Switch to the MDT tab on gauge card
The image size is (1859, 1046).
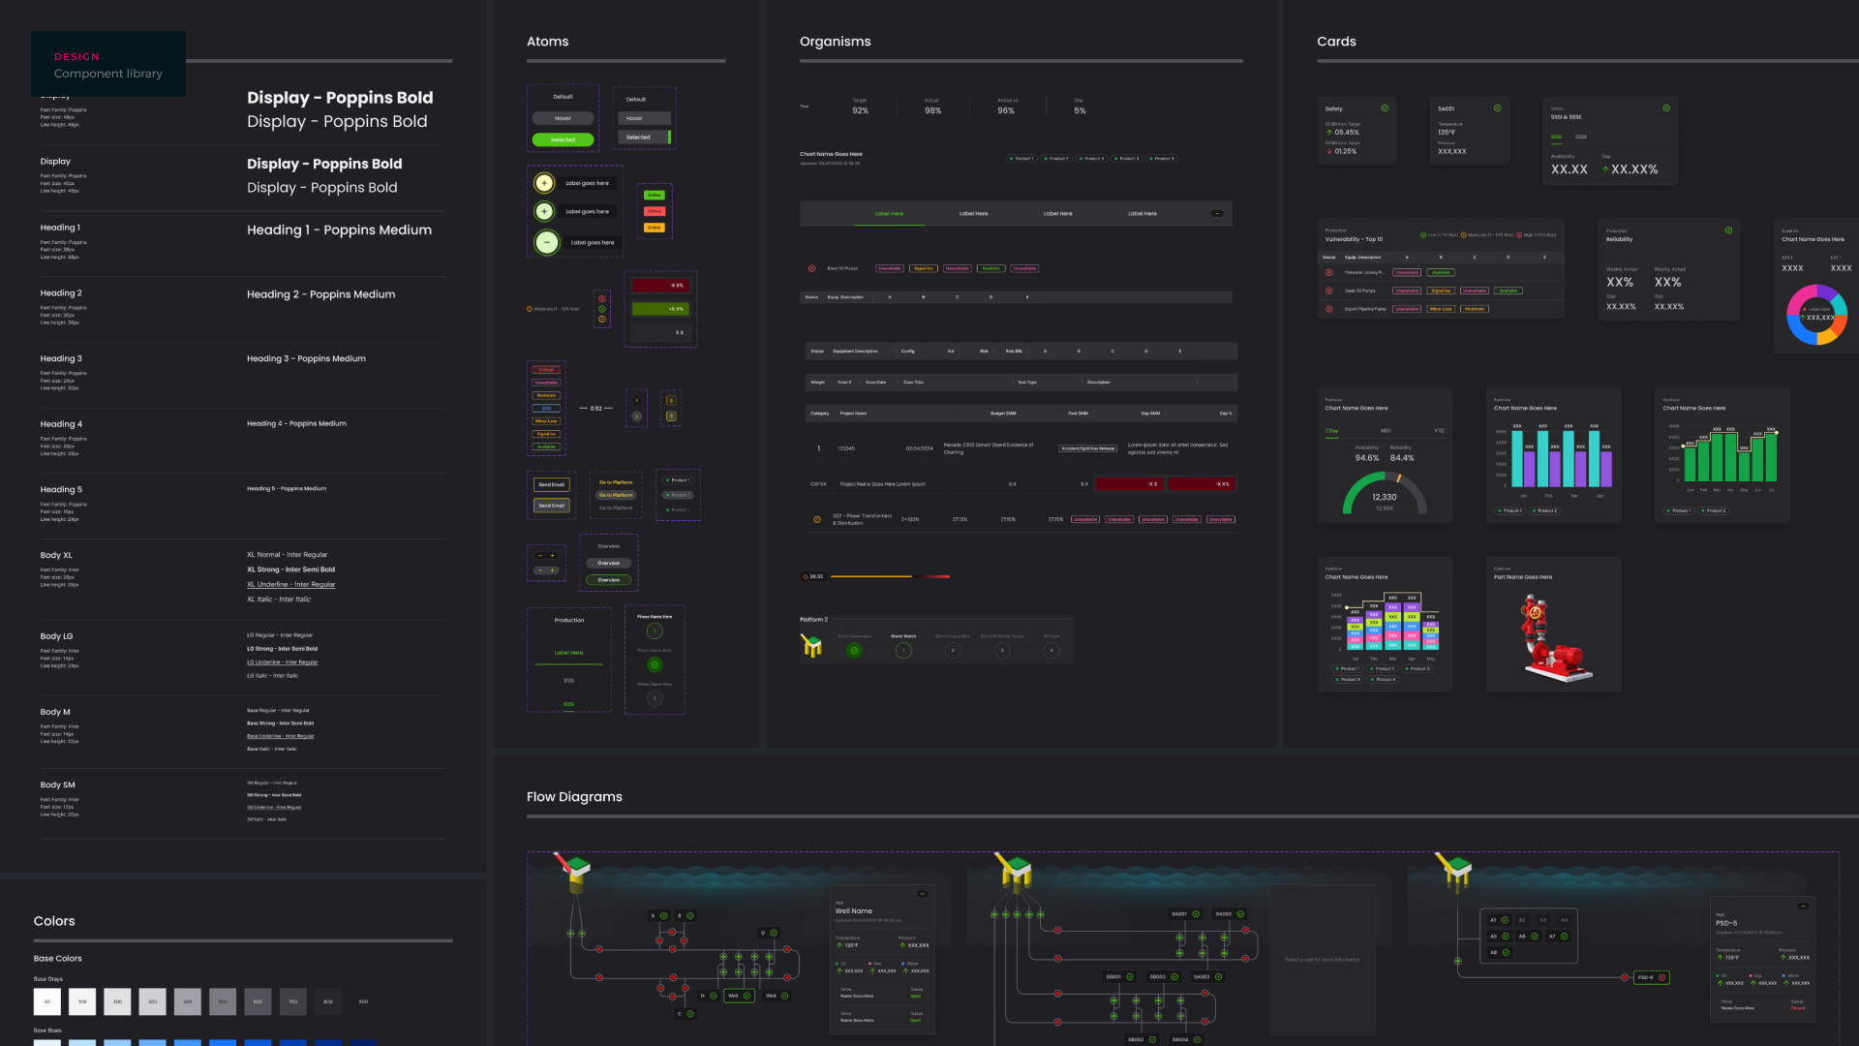click(x=1386, y=431)
